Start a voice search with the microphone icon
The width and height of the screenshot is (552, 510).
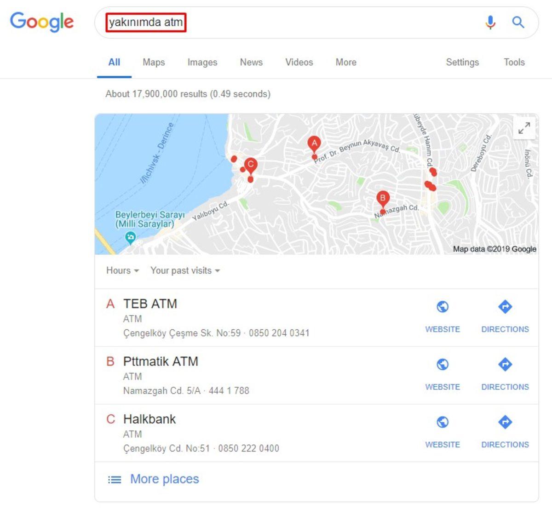click(x=490, y=22)
